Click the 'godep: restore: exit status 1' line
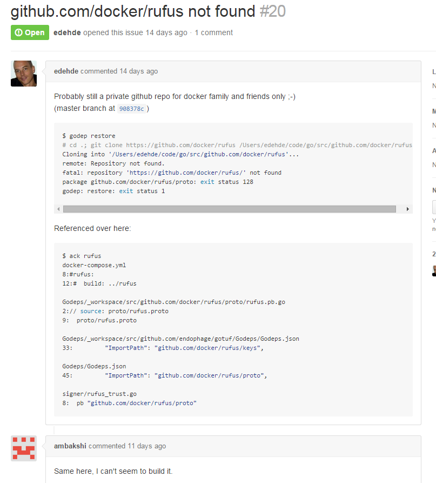436x483 pixels. tap(113, 191)
